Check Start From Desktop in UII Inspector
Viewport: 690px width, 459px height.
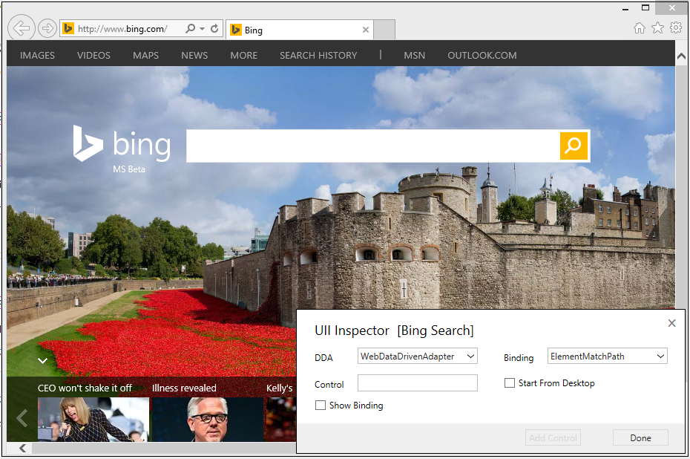click(x=510, y=382)
